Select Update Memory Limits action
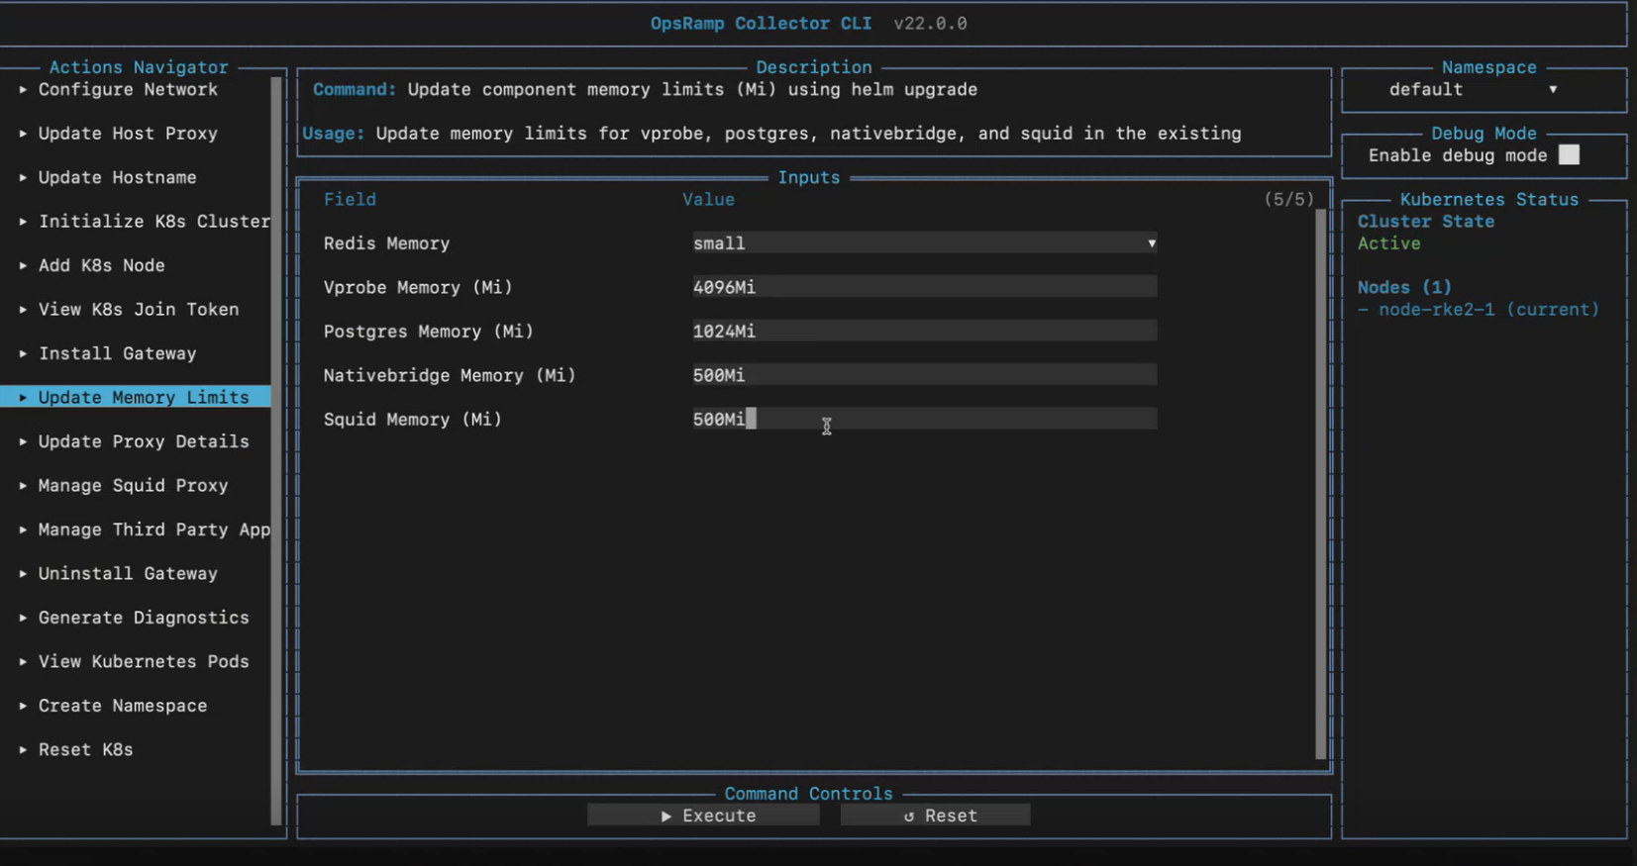The width and height of the screenshot is (1637, 866). click(x=136, y=397)
